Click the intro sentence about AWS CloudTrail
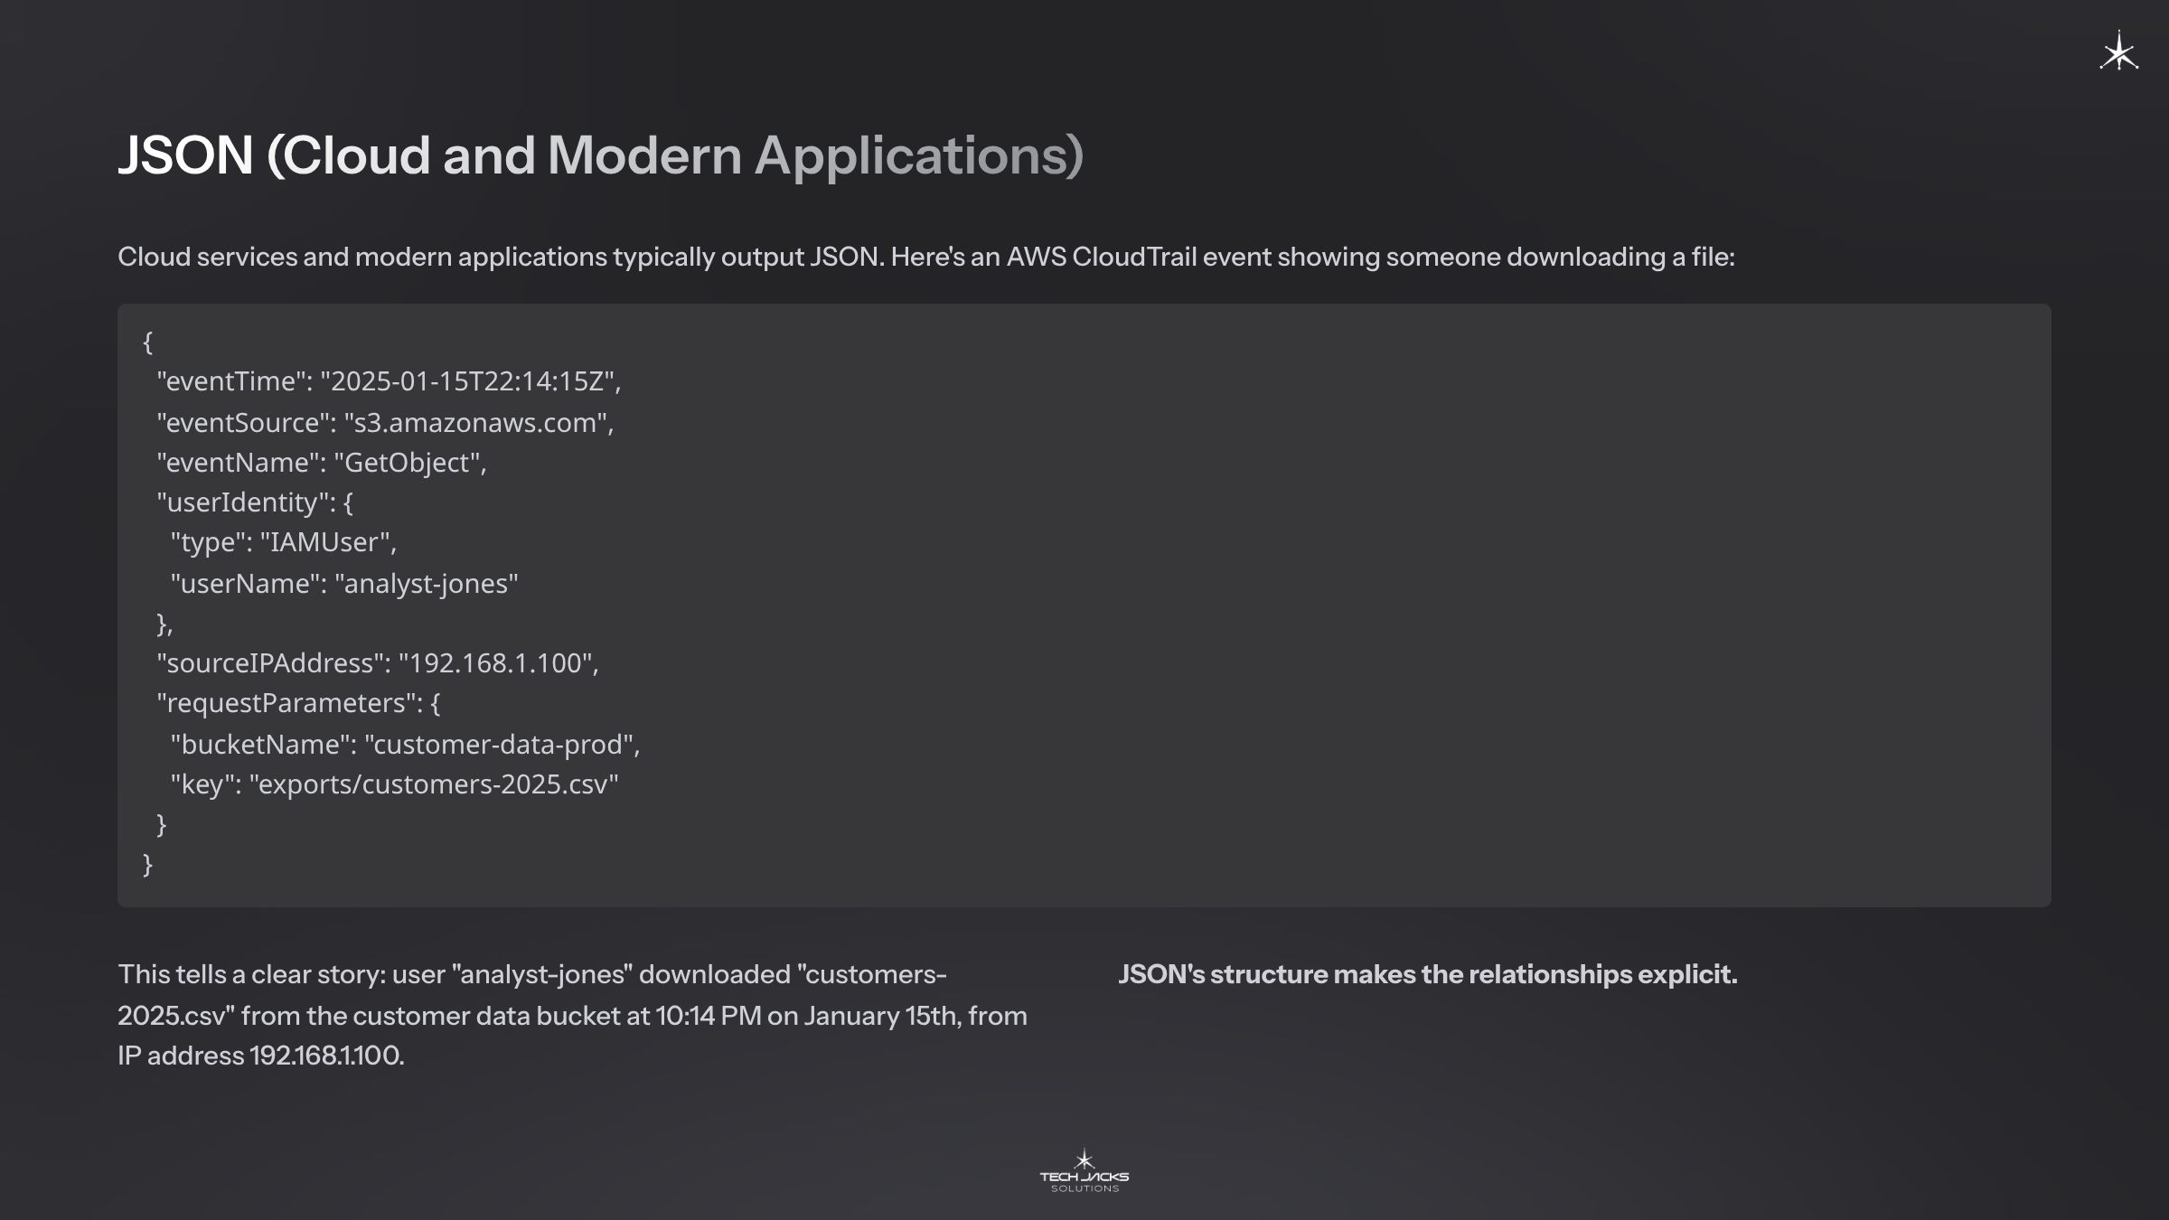2169x1220 pixels. tap(925, 258)
